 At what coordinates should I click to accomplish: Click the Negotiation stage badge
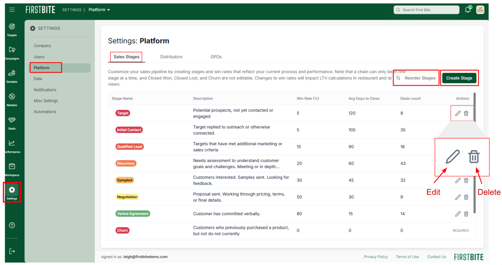(x=127, y=197)
